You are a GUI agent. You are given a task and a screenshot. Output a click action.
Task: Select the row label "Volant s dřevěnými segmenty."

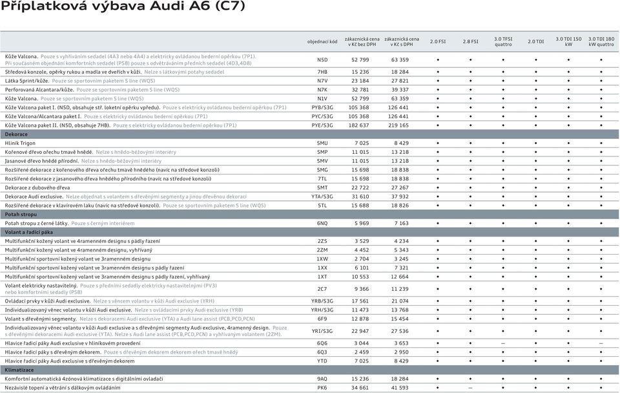[x=41, y=319]
